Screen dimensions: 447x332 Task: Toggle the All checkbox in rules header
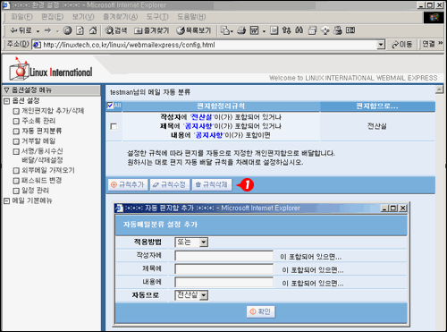(x=110, y=106)
